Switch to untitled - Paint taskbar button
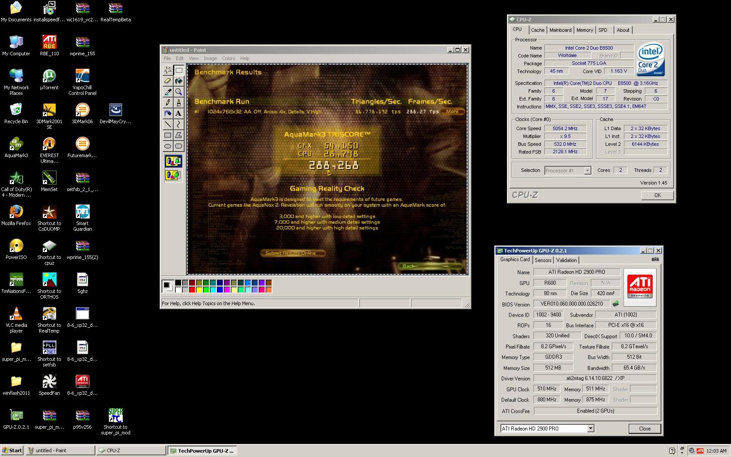Screen dimensions: 731x457 pyautogui.click(x=60, y=450)
